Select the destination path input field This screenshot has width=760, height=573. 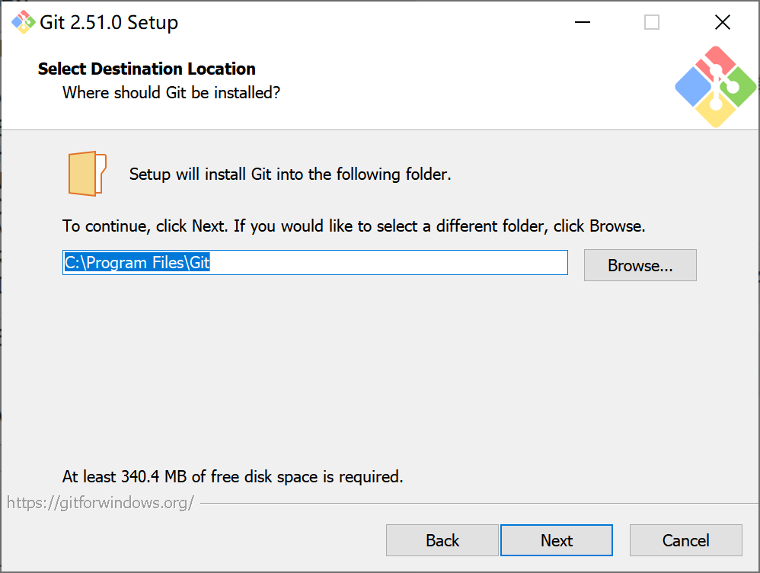tap(315, 262)
